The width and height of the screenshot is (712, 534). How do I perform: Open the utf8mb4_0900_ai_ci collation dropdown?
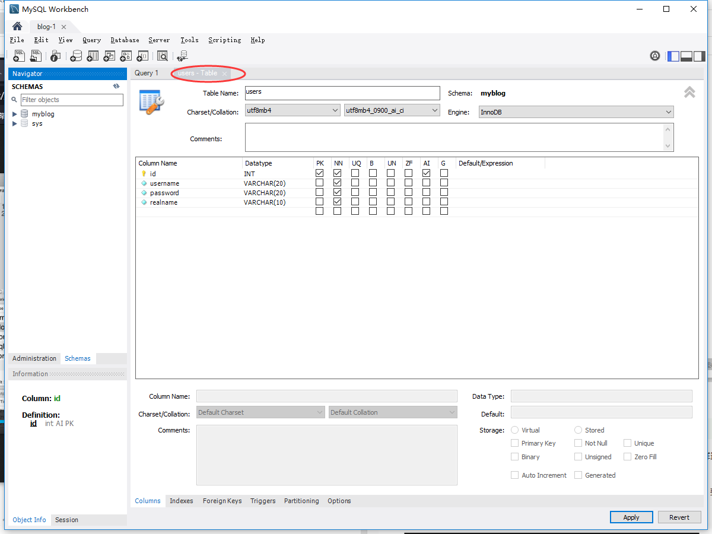coord(392,111)
